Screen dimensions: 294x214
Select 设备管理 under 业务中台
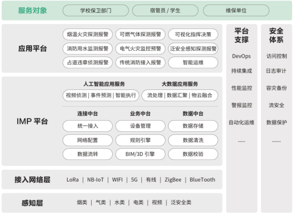tap(140, 126)
